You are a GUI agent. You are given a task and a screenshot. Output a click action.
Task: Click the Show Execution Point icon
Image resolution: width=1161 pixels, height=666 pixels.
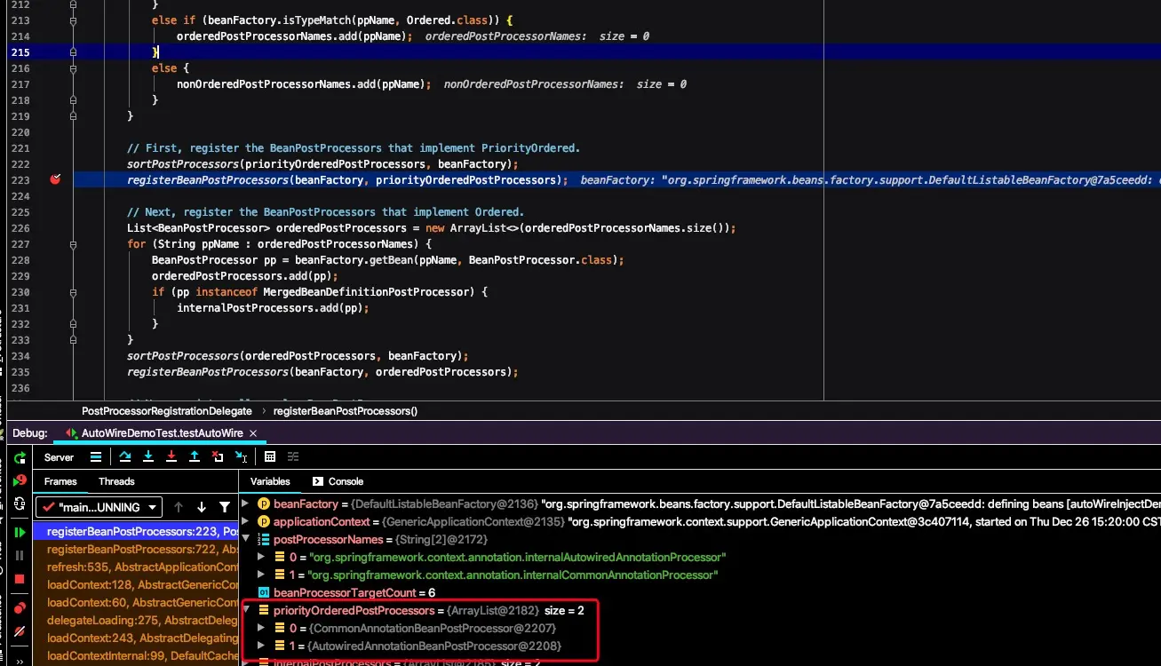click(x=96, y=456)
